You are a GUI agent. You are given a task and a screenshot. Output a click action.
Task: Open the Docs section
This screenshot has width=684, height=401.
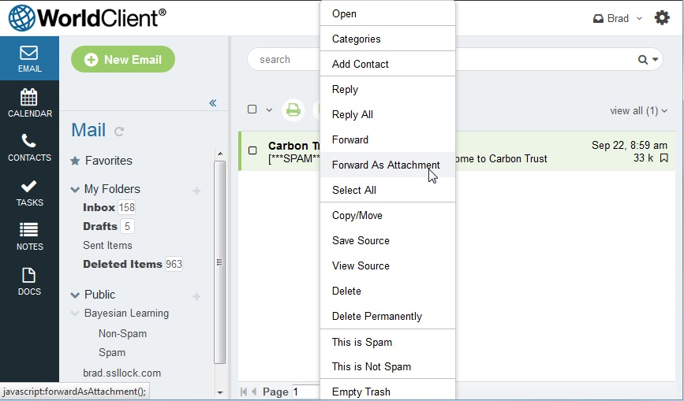[x=29, y=282]
